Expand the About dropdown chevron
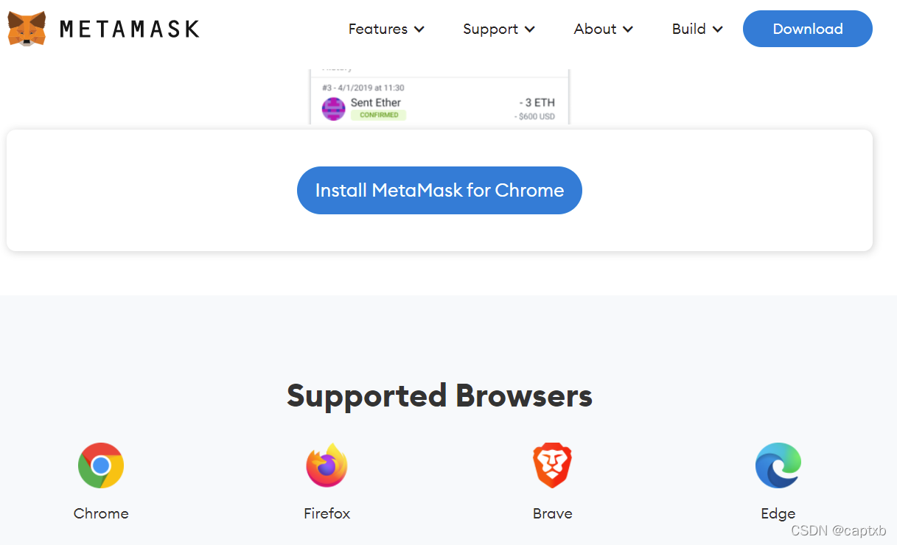The image size is (897, 545). point(627,29)
